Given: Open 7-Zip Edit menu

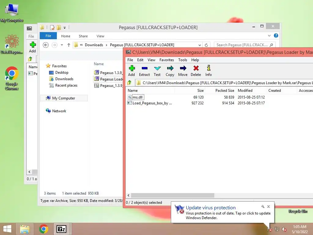Looking at the screenshot, I should pos(140,60).
